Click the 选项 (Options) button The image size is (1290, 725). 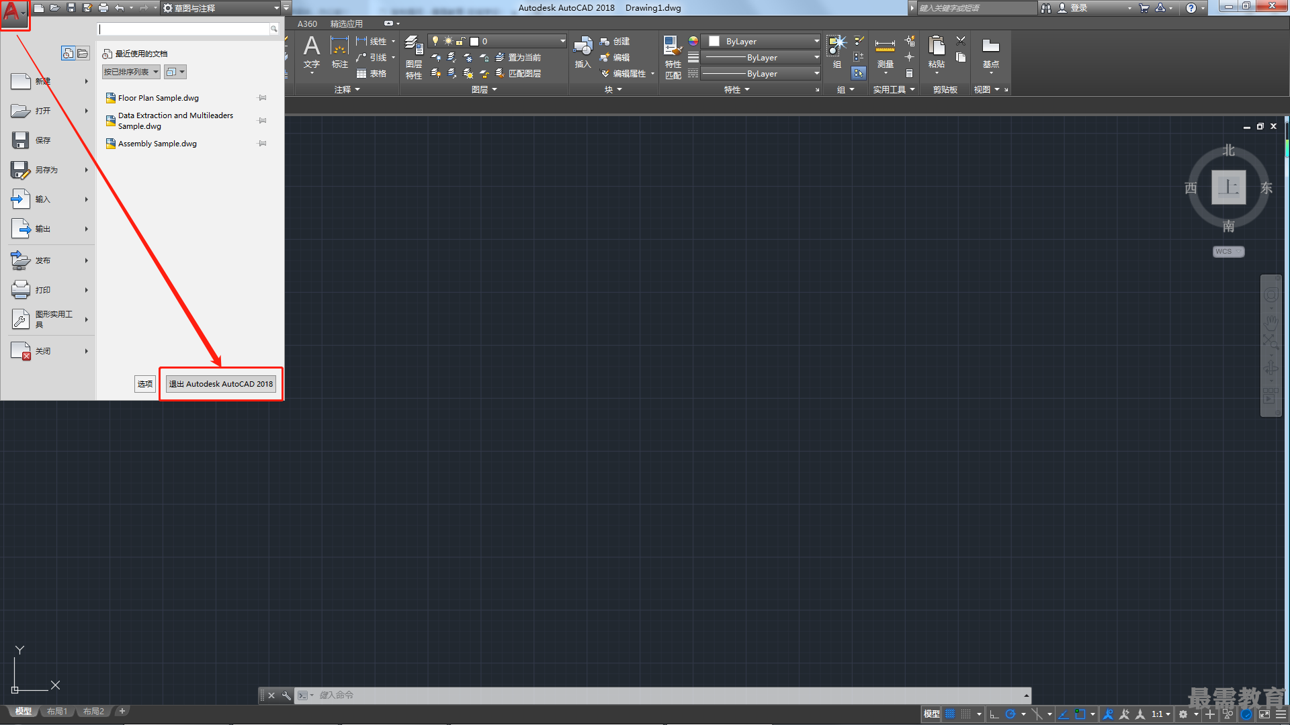145,384
